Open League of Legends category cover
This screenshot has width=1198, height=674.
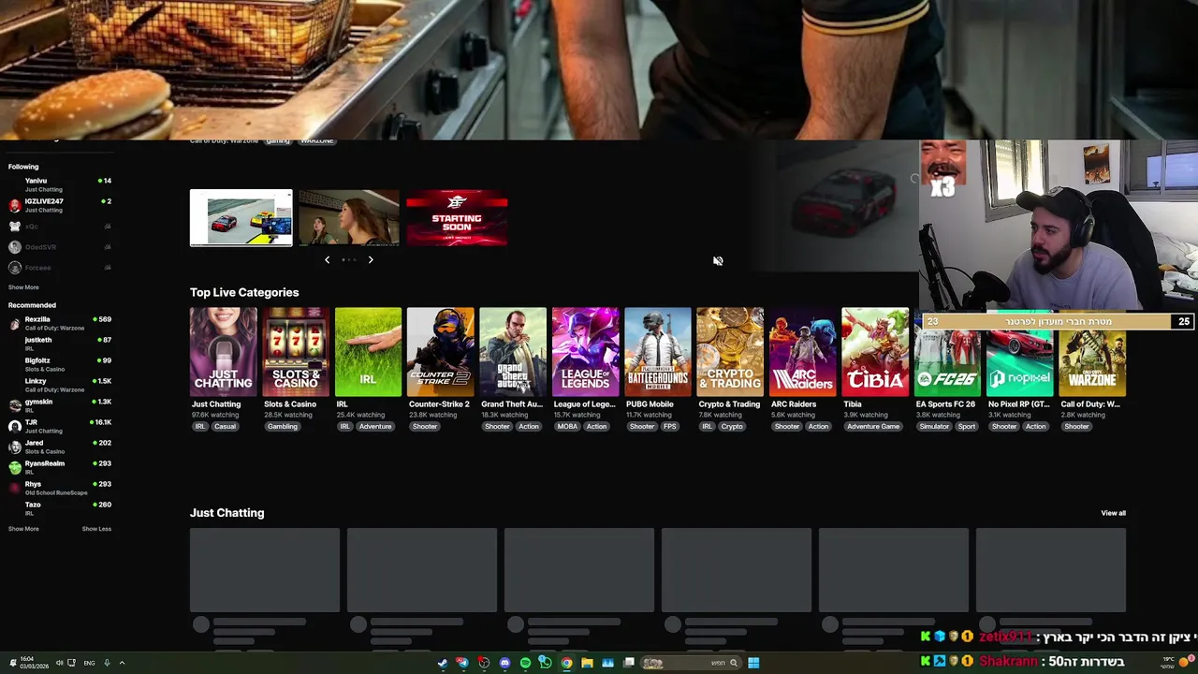pos(585,351)
